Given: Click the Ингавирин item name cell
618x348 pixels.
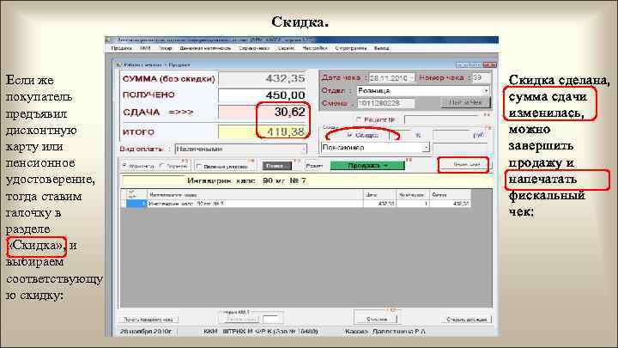Looking at the screenshot, I should pos(255,204).
